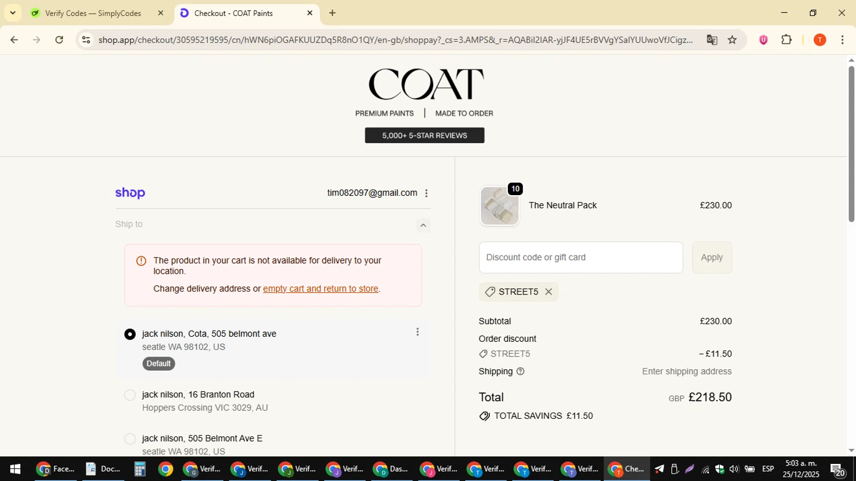This screenshot has height=481, width=856.
Task: Bookmark this page with the star icon
Action: point(733,40)
